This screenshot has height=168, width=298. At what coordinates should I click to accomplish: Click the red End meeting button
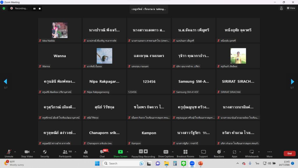289,153
